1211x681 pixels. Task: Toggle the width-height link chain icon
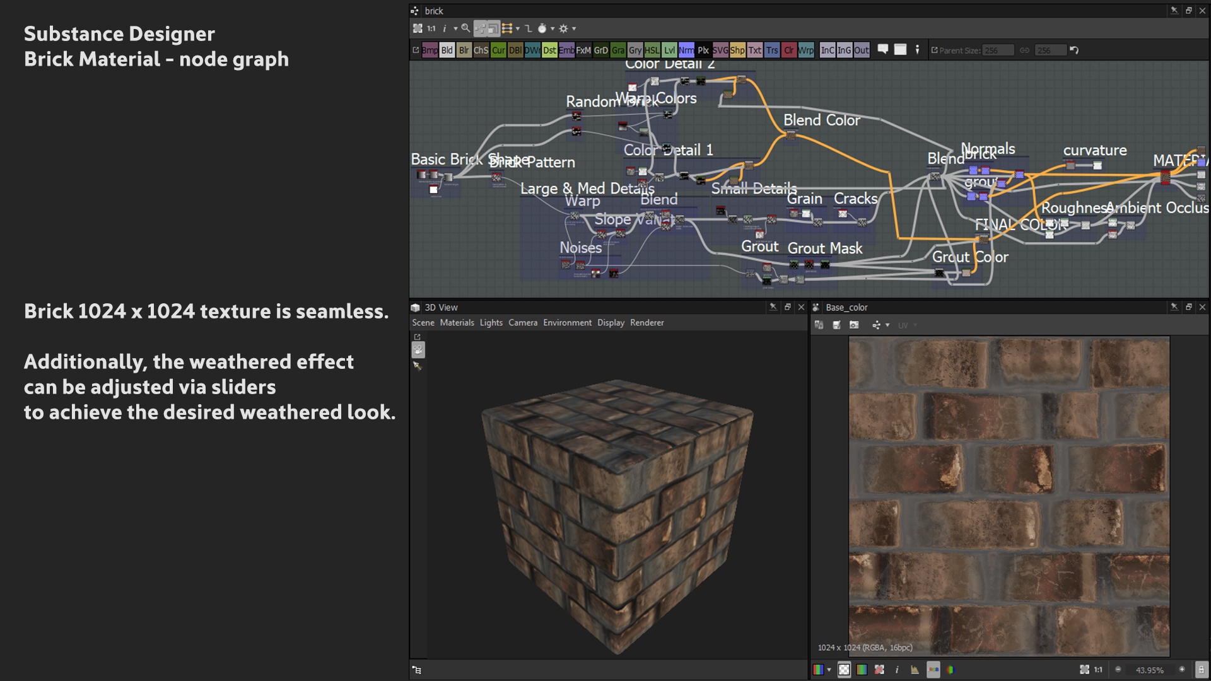coord(1025,50)
